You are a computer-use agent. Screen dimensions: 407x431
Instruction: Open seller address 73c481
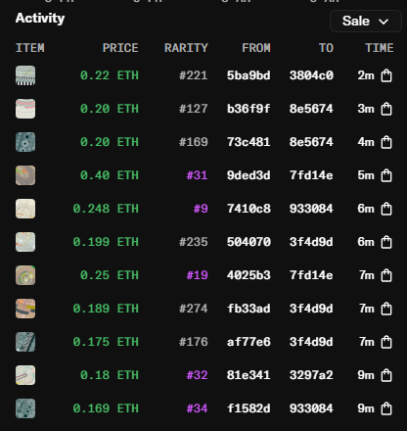tap(249, 142)
